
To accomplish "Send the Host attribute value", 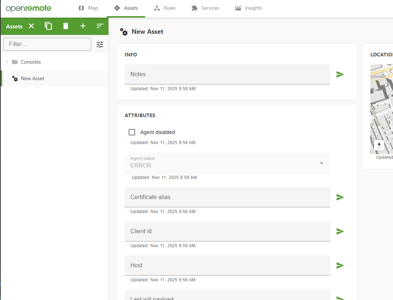I will point(340,266).
